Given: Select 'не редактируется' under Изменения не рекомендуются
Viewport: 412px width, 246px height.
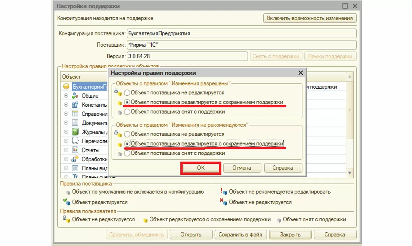Looking at the screenshot, I should (x=127, y=134).
